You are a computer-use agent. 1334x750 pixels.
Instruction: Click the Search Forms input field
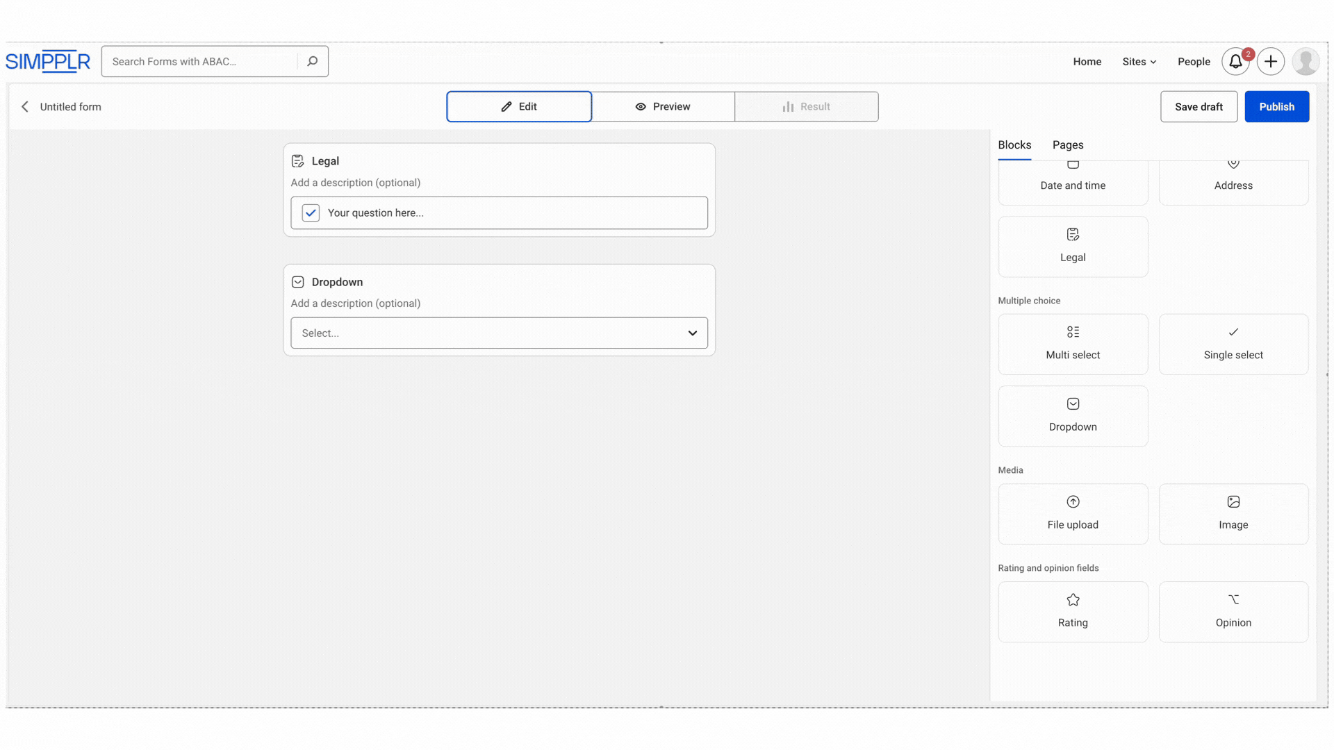(x=201, y=62)
